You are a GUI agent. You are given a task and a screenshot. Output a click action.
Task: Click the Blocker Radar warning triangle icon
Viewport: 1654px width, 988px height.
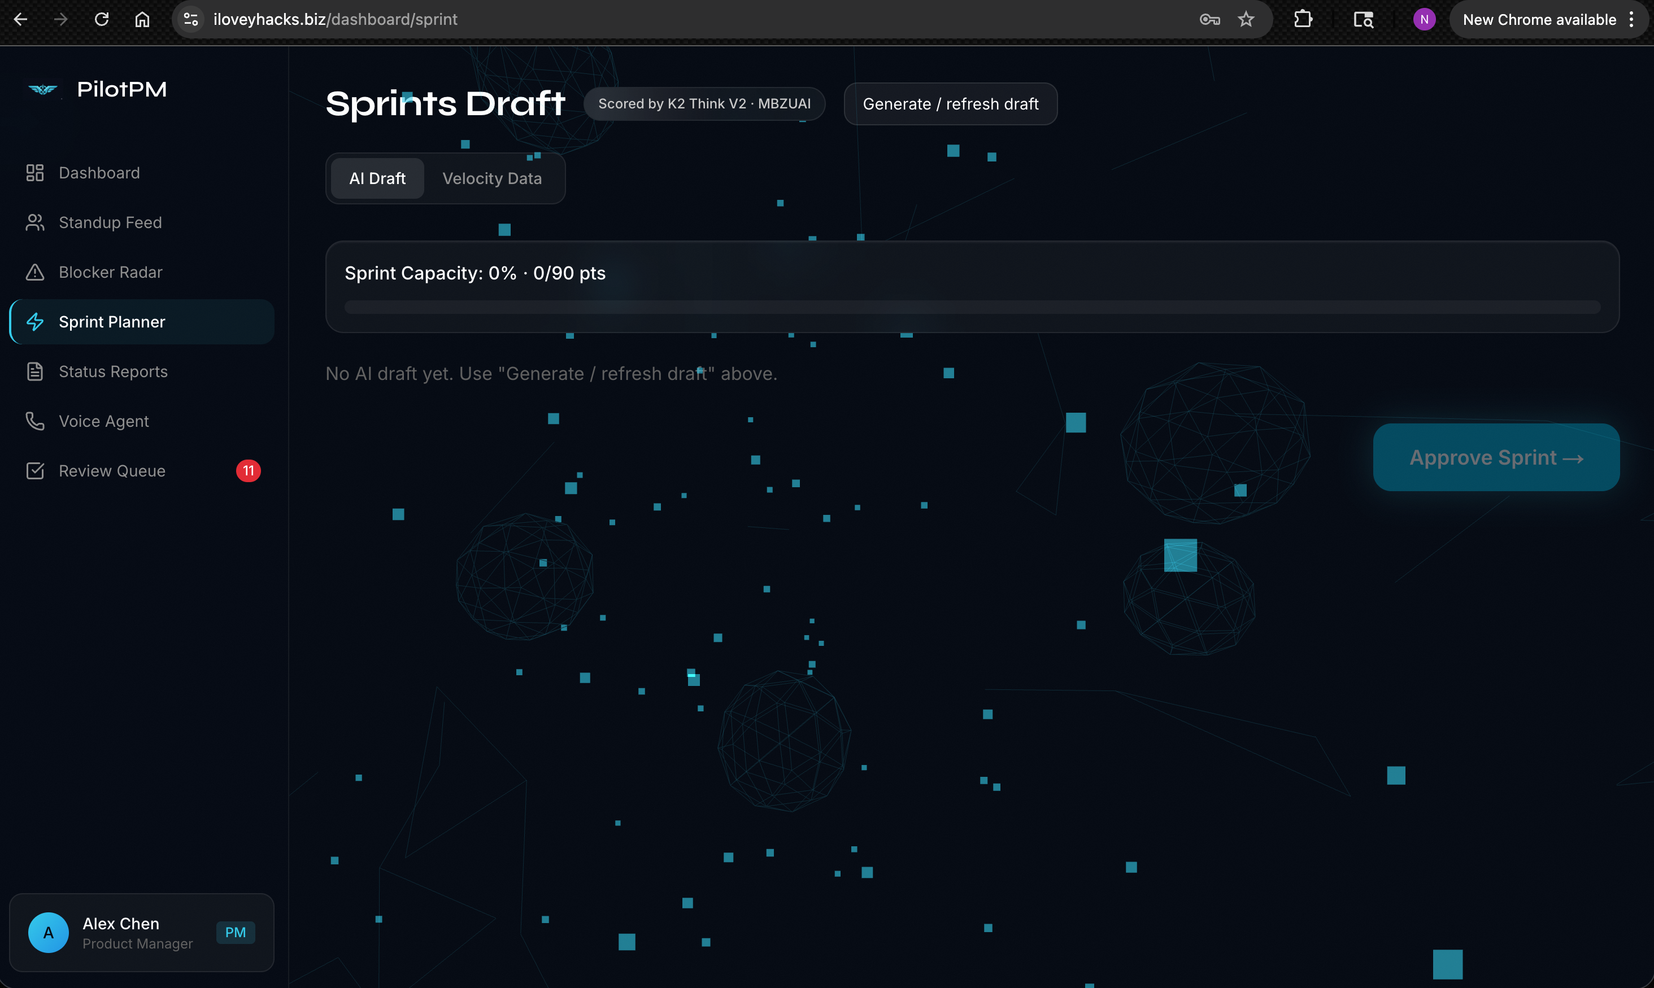pyautogui.click(x=34, y=272)
